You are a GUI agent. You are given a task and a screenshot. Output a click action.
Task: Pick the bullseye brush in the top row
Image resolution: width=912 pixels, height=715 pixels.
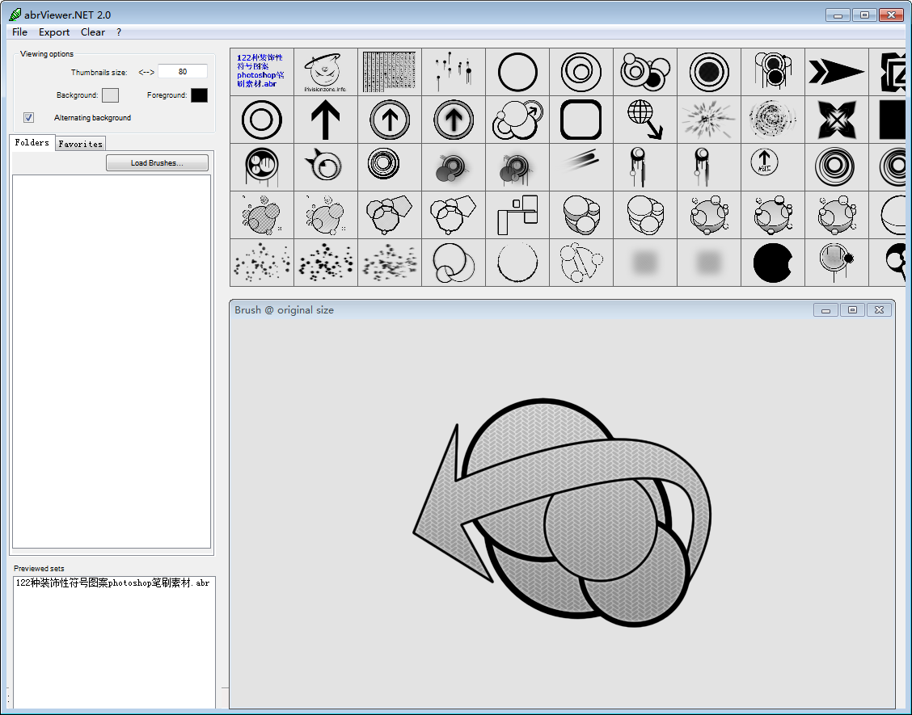tap(708, 72)
